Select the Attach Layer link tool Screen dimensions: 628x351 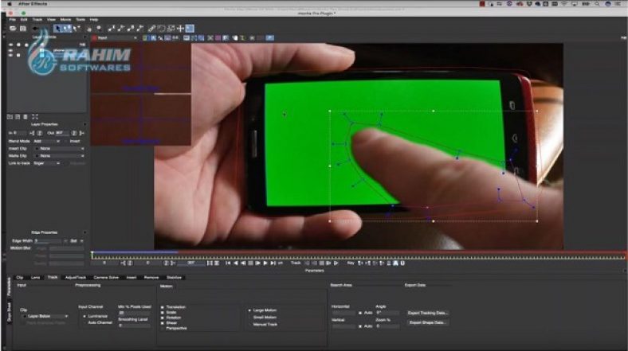click(151, 29)
